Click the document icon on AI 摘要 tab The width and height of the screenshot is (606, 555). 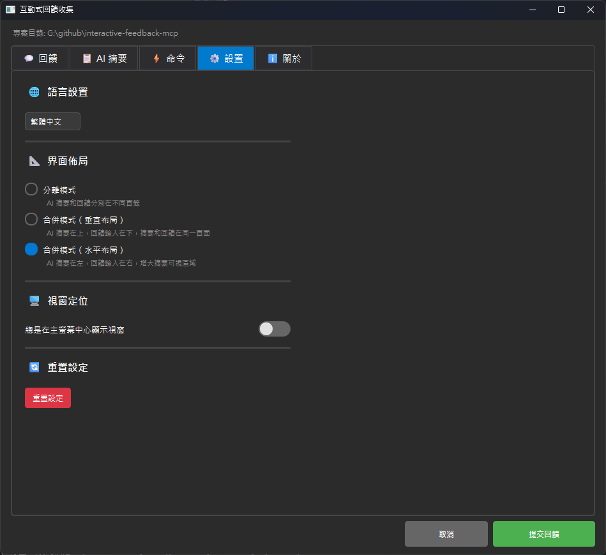86,57
